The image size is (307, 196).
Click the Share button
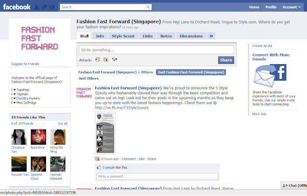[x=226, y=60]
